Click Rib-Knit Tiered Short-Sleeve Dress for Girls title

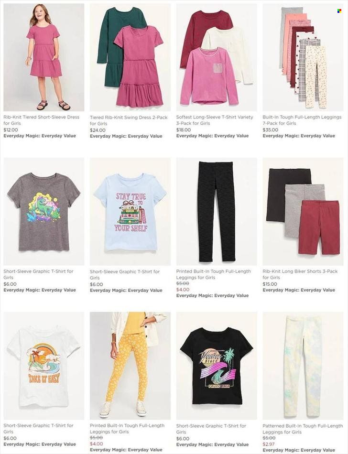tap(41, 120)
